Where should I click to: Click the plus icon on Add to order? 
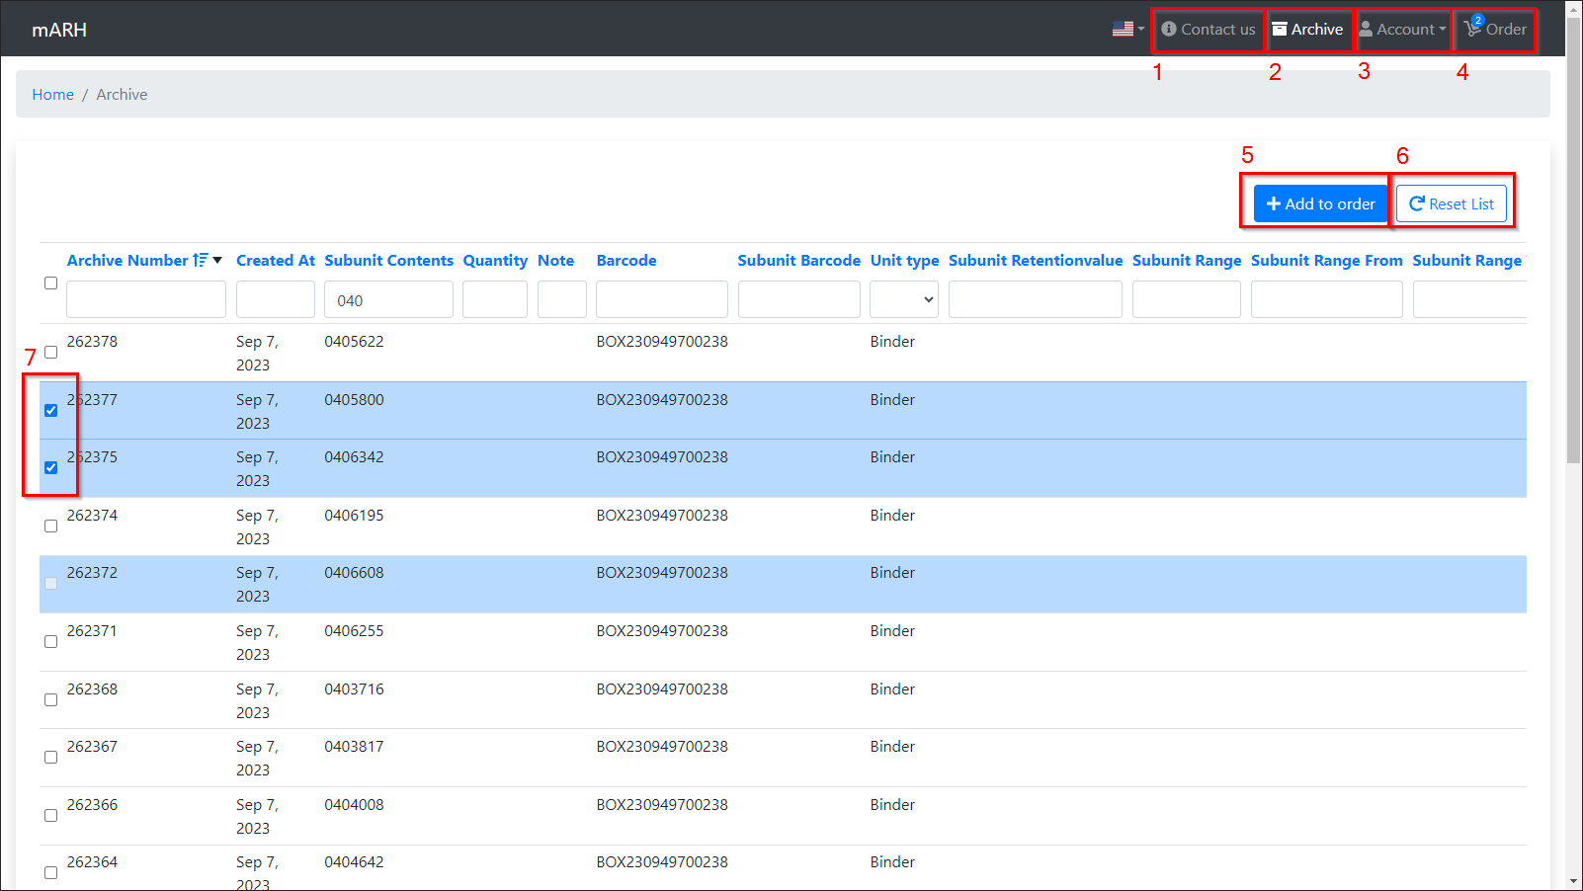coord(1274,204)
